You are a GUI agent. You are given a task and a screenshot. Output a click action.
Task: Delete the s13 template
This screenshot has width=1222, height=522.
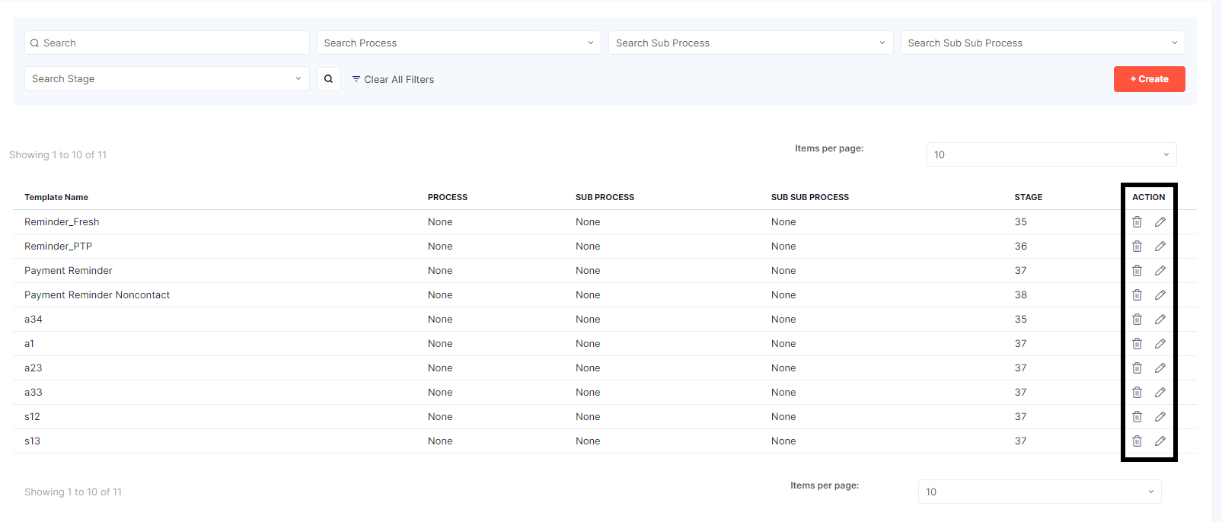(x=1137, y=441)
